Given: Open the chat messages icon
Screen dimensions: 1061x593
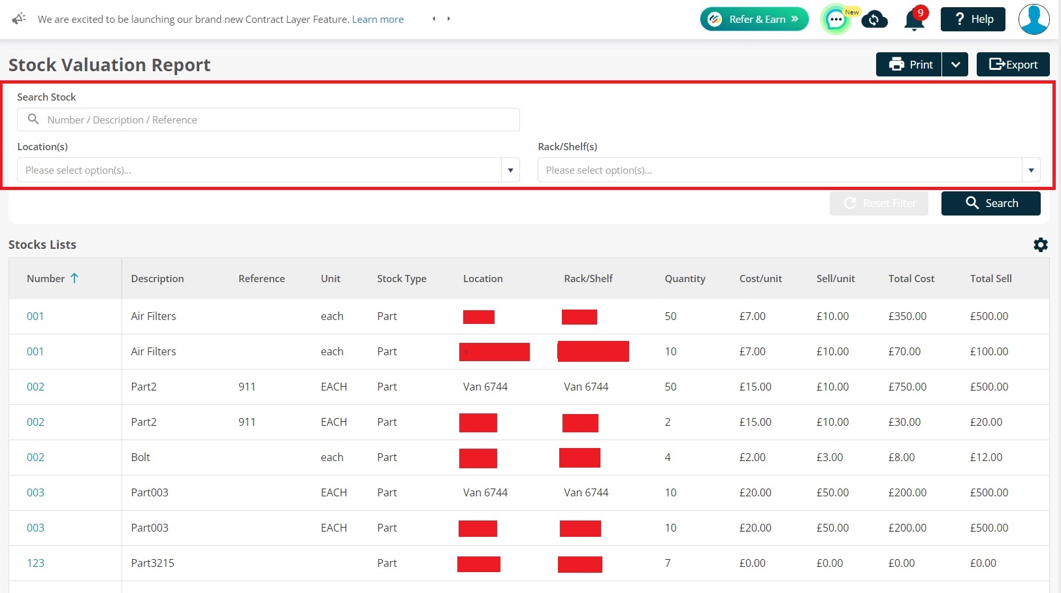Looking at the screenshot, I should click(x=836, y=20).
